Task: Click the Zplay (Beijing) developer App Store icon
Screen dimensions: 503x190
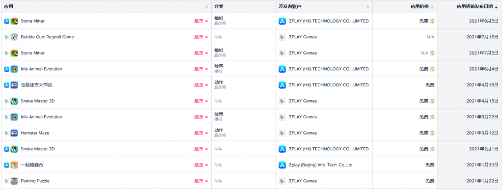Action: click(x=282, y=165)
